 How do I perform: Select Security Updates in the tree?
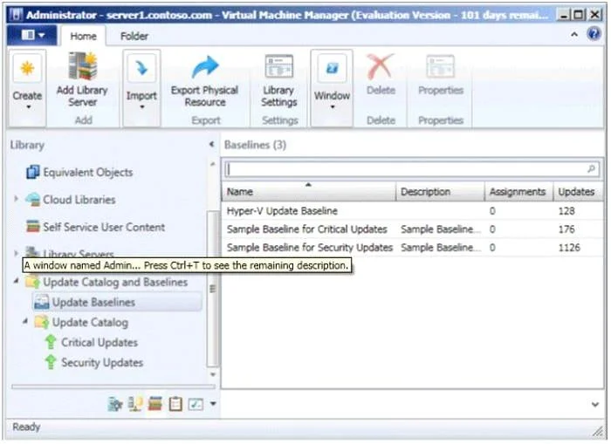pos(102,363)
